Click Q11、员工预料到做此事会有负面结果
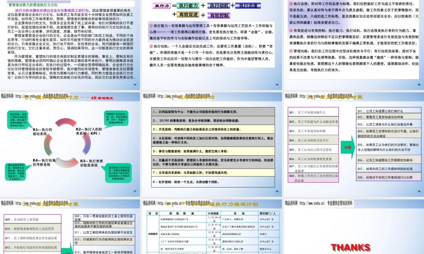The image size is (424, 254). point(33,238)
